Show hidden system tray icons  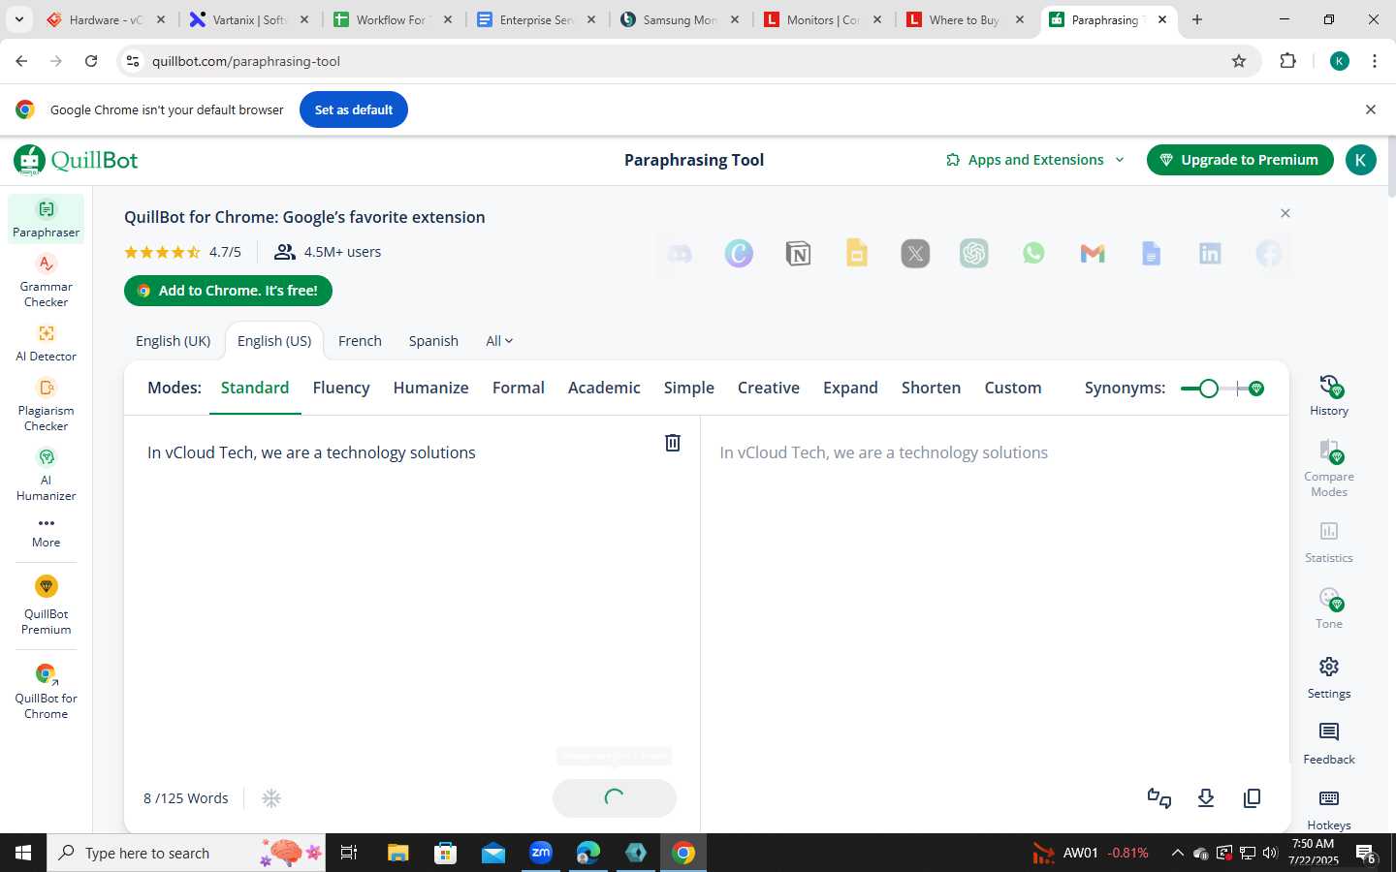coord(1177,853)
